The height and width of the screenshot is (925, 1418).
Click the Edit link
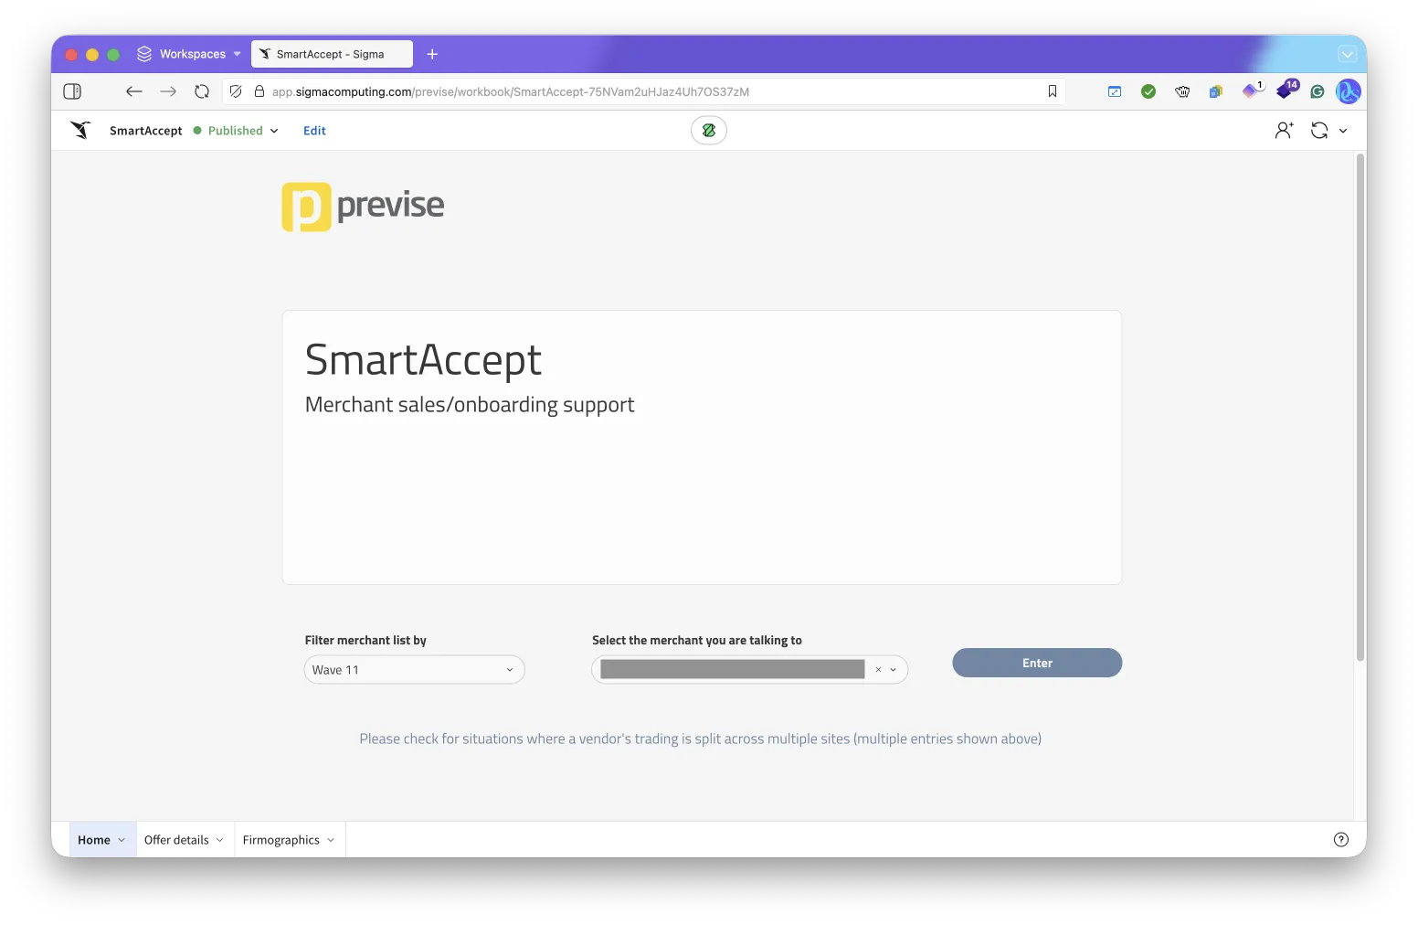tap(314, 131)
